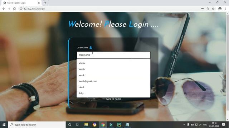Click the page vertical scrollbar
This screenshot has width=229, height=128.
pos(228,63)
